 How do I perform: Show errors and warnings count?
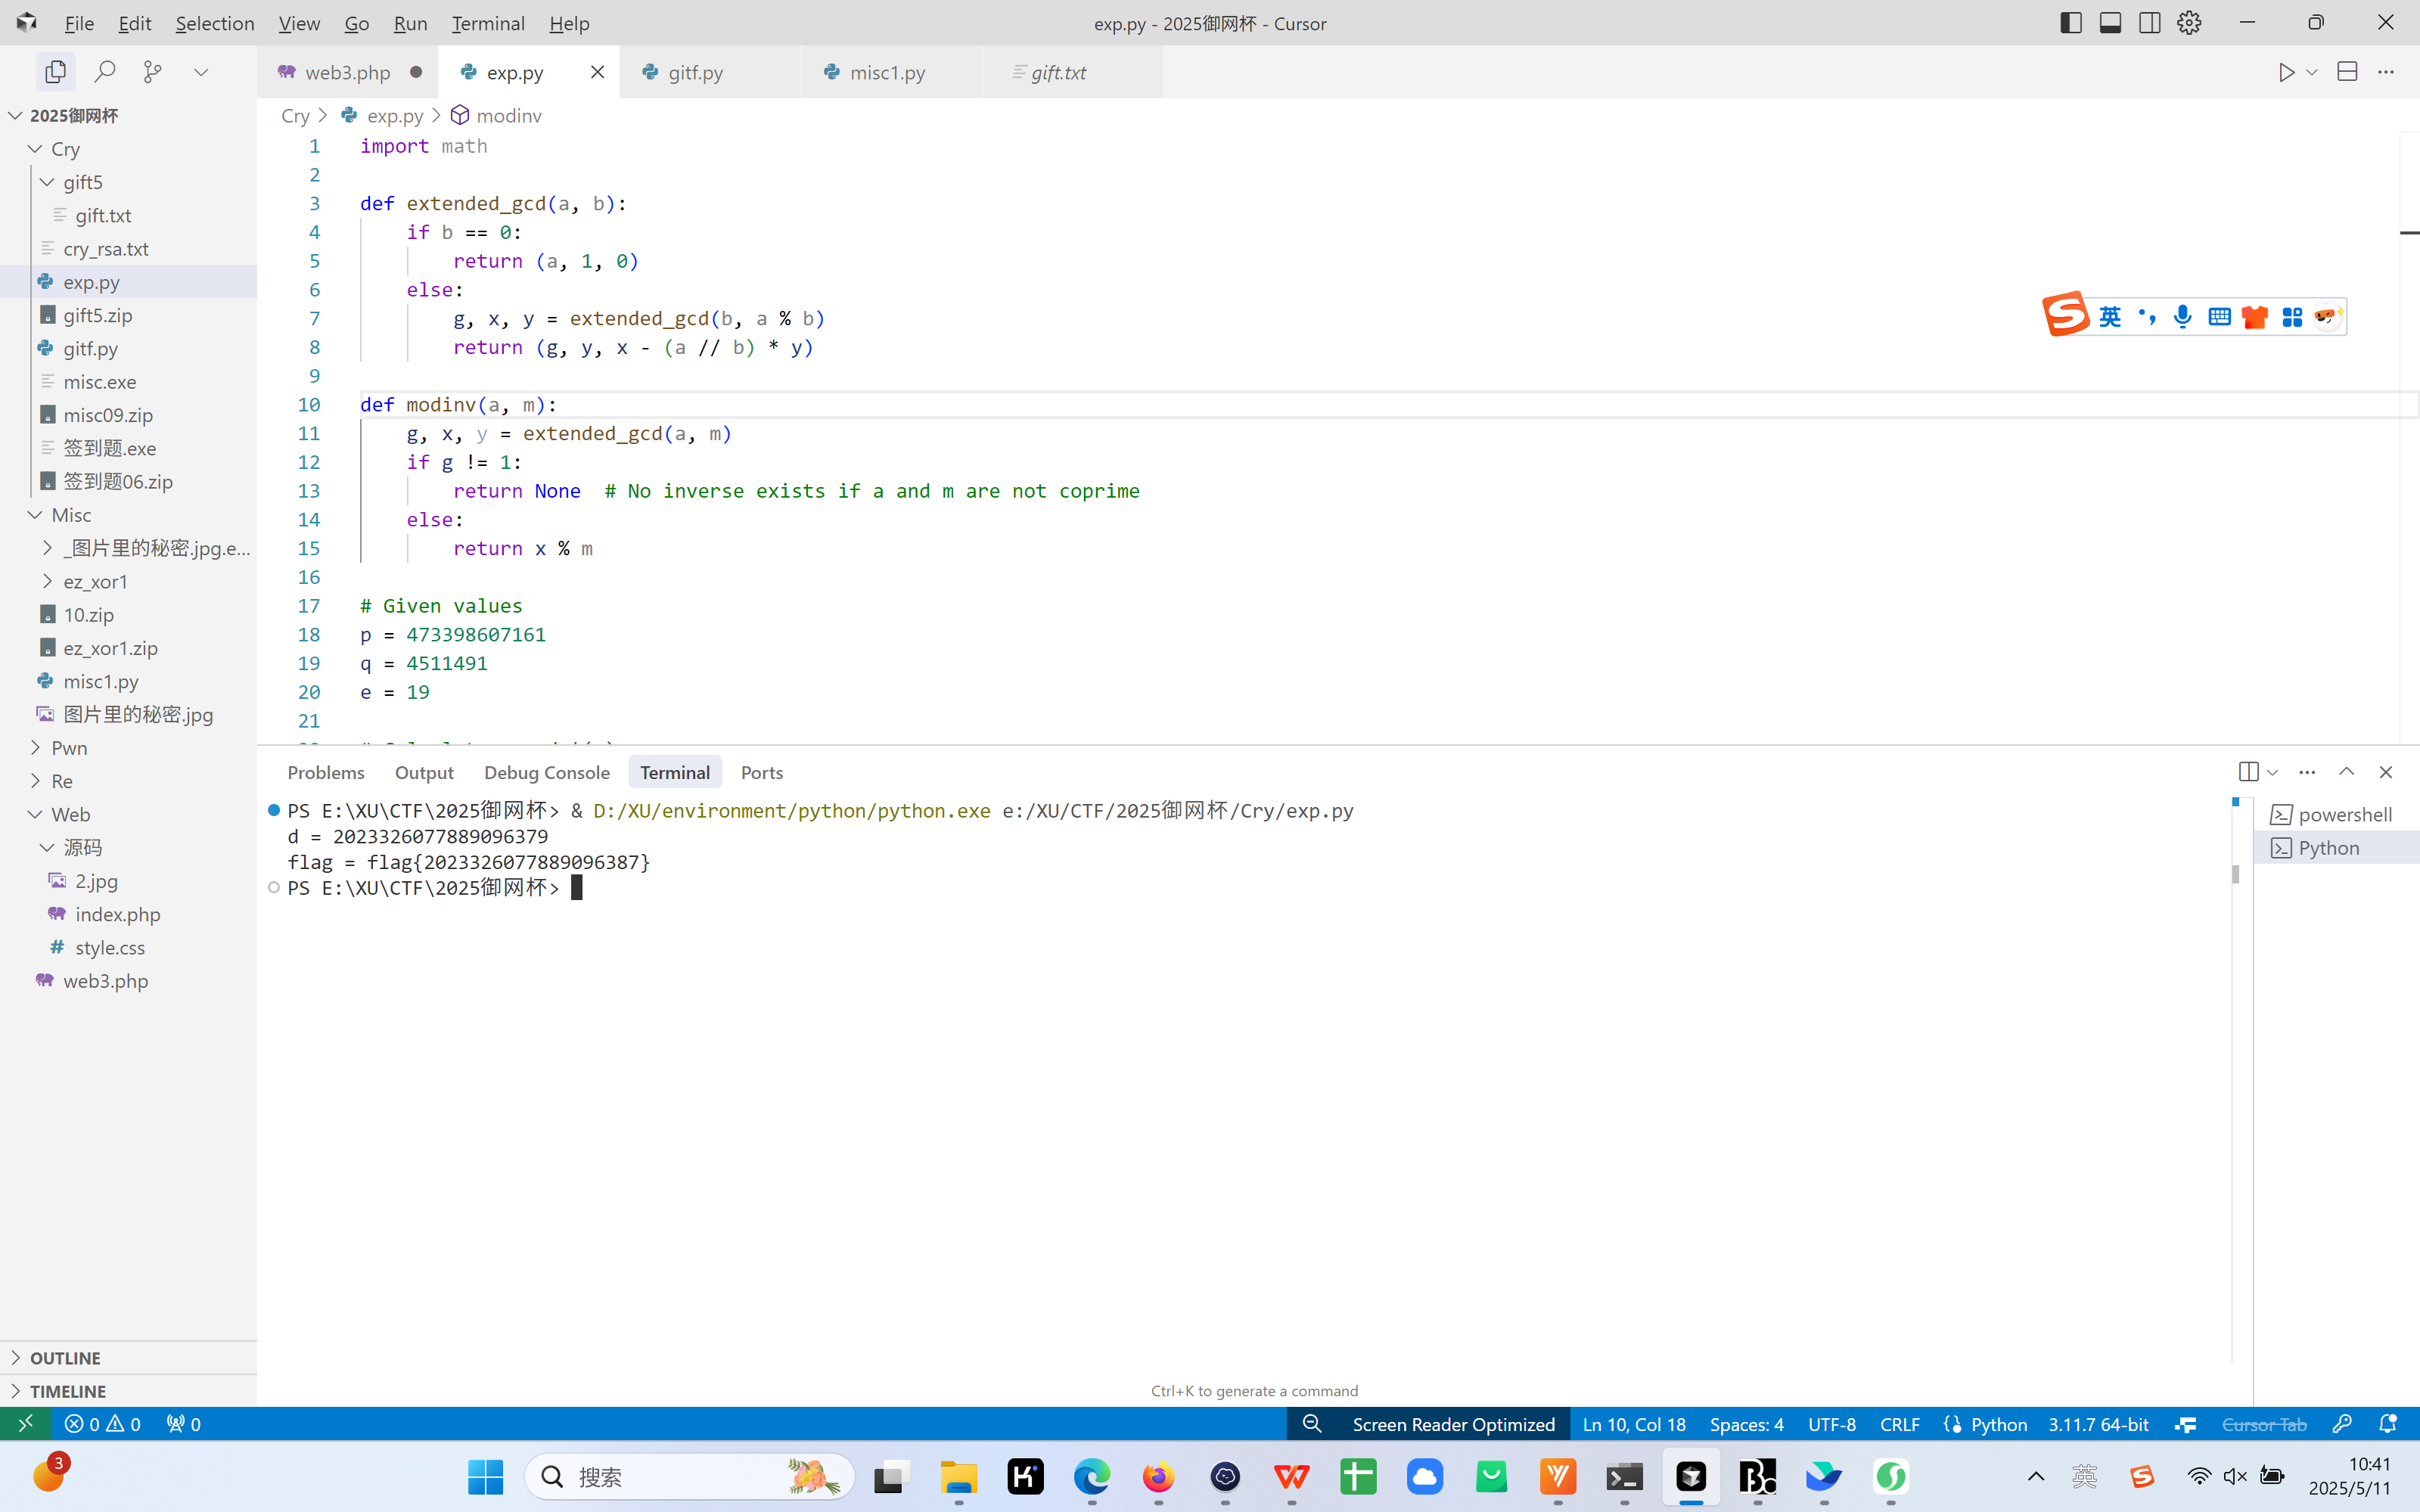point(102,1423)
